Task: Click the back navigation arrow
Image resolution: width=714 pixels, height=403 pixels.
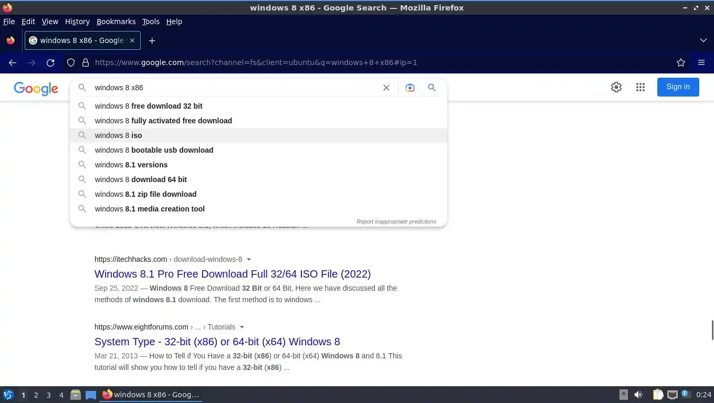Action: tap(13, 62)
